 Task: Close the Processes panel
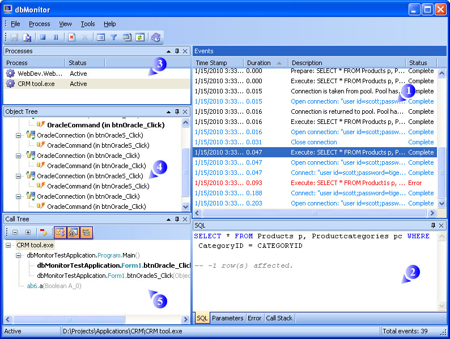[x=185, y=51]
